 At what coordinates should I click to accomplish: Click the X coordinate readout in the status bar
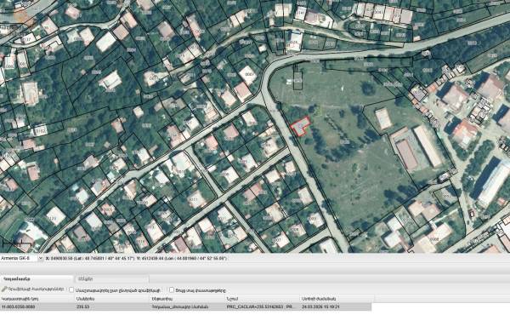point(90,258)
